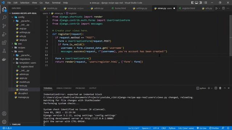Open the Search view
This screenshot has width=232, height=130.
pyautogui.click(x=4, y=18)
